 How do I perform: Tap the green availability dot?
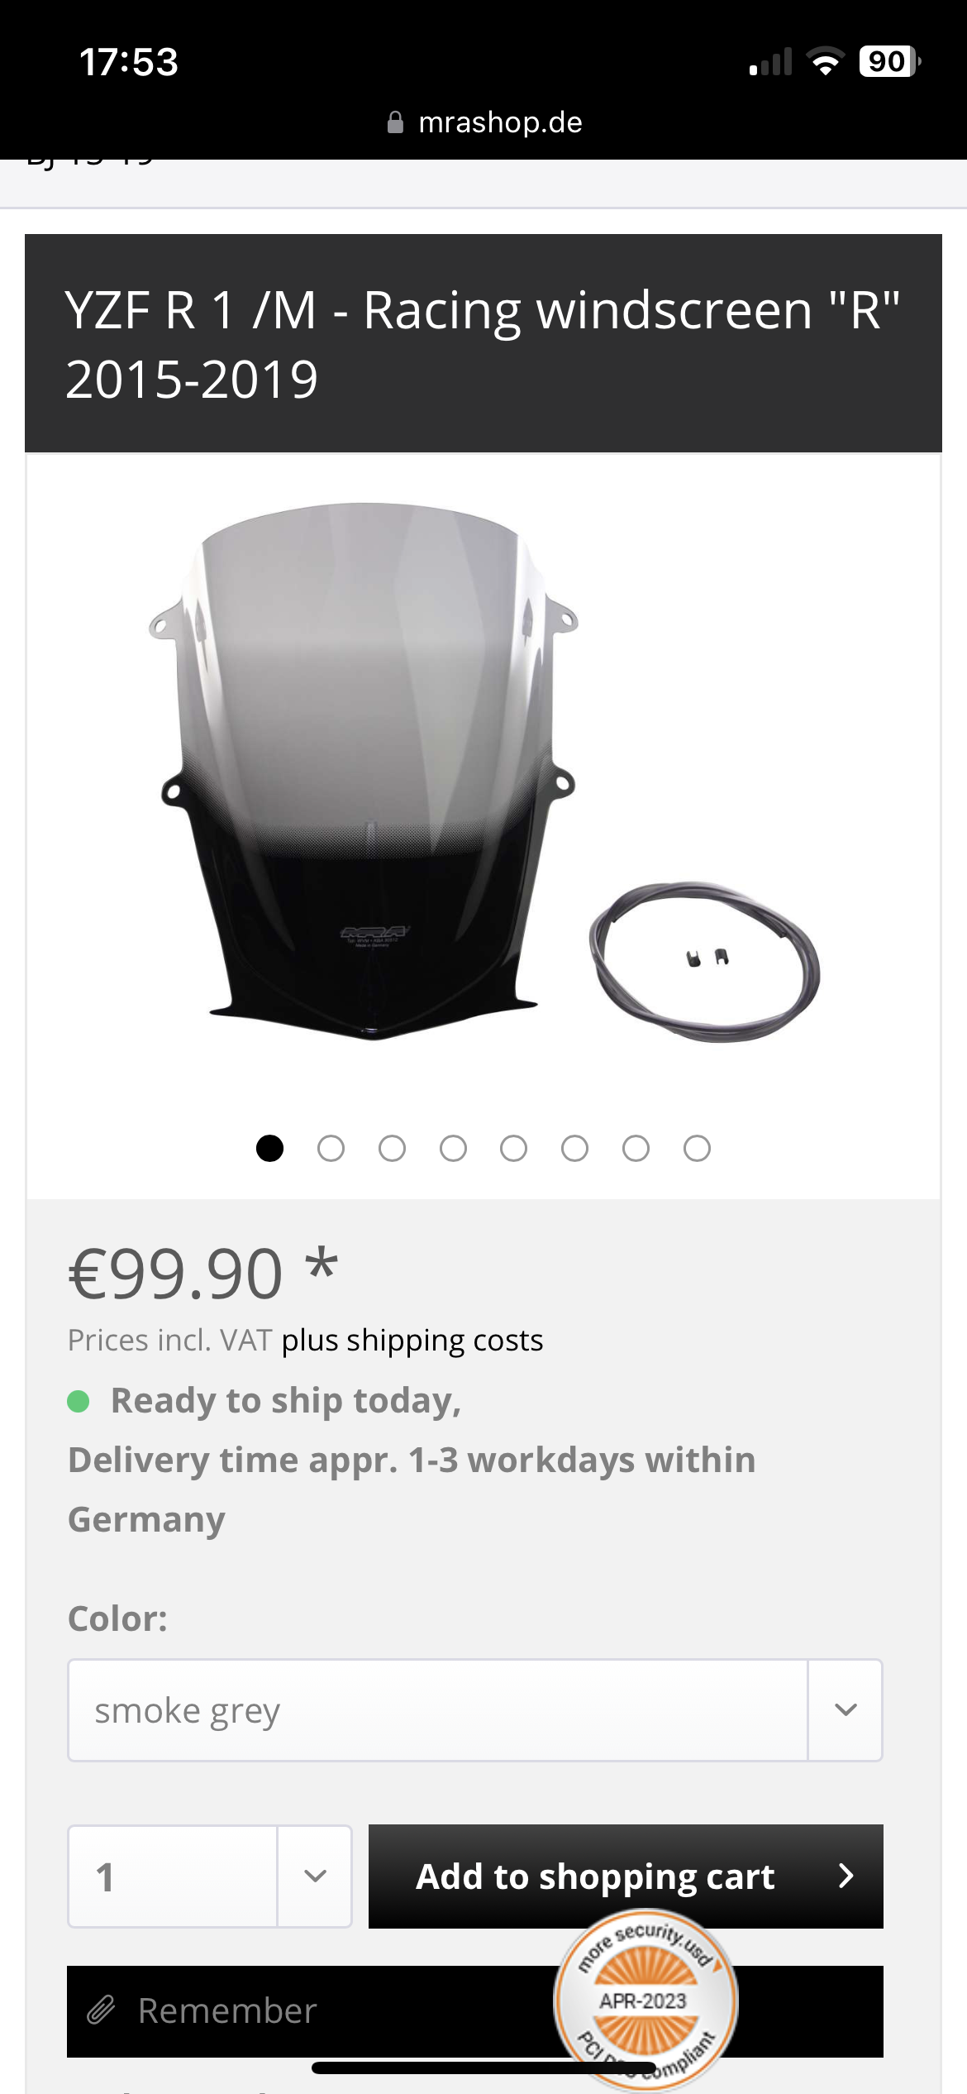point(79,1401)
